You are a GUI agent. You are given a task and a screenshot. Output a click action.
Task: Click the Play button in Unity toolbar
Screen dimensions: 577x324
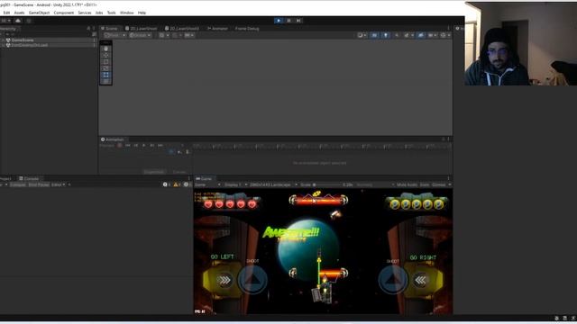279,21
